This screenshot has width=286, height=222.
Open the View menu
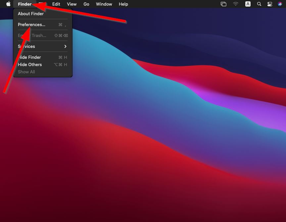[71, 4]
